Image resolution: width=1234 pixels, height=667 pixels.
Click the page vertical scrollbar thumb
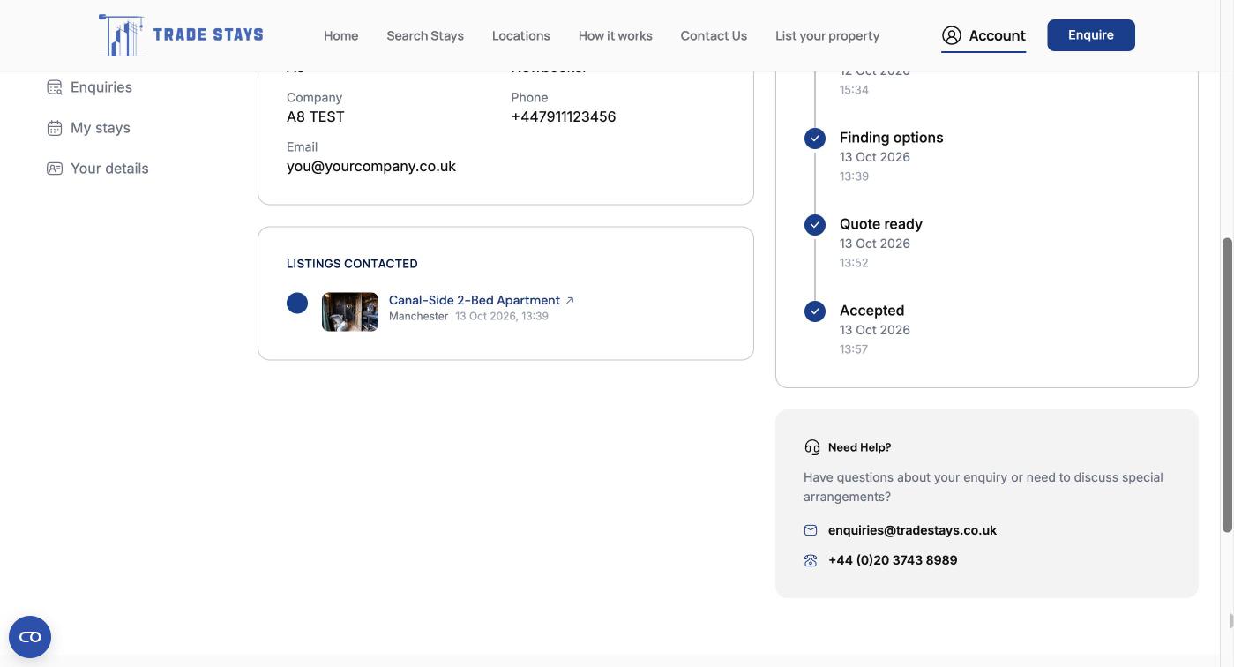pyautogui.click(x=1227, y=385)
